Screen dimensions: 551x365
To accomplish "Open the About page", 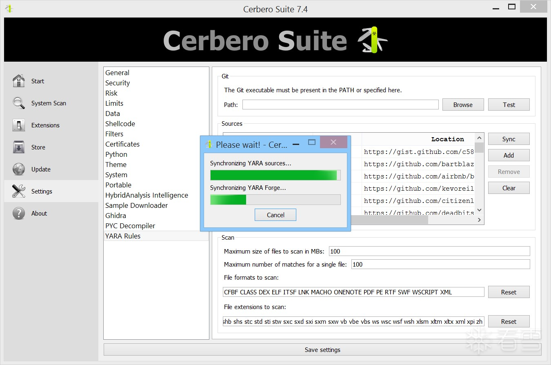I will tap(51, 213).
